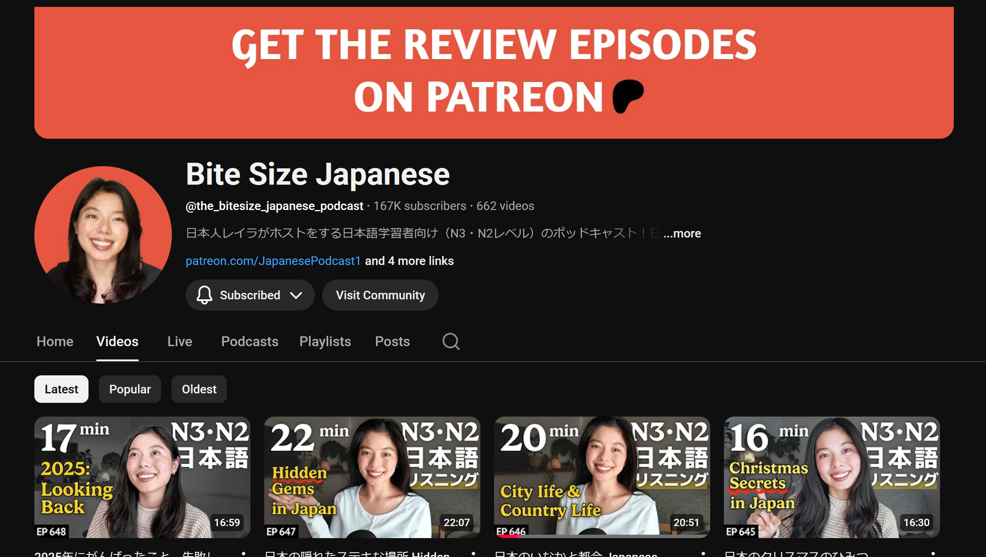Open the three-dot menu for EP 645 video
The image size is (986, 557).
pos(933,554)
